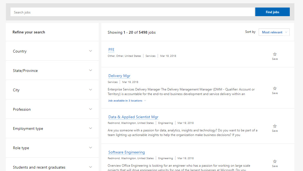Expand the Country filter

52,51
